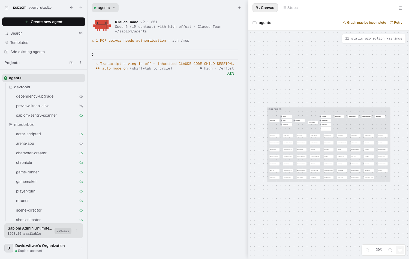Select the agents project row
This screenshot has height=259, width=409.
44,78
